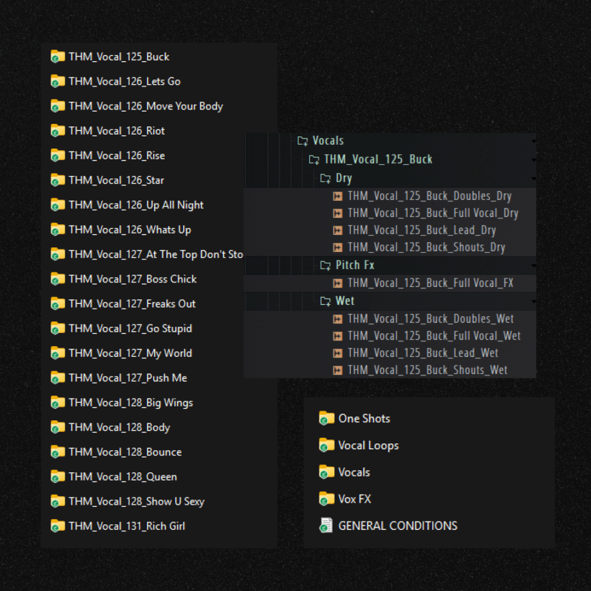
Task: Click the folder icon beside Vox FX
Action: coord(327,499)
